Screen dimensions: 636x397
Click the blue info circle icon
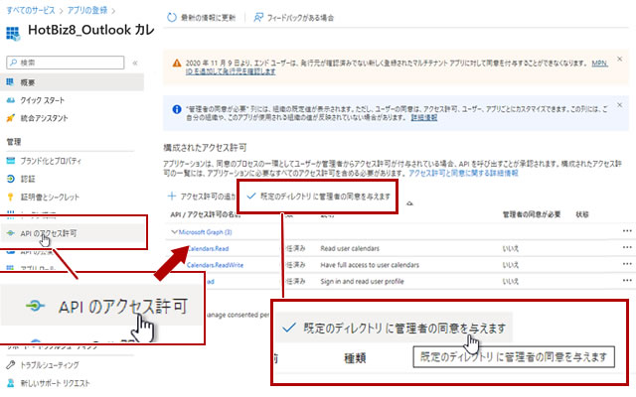(177, 109)
